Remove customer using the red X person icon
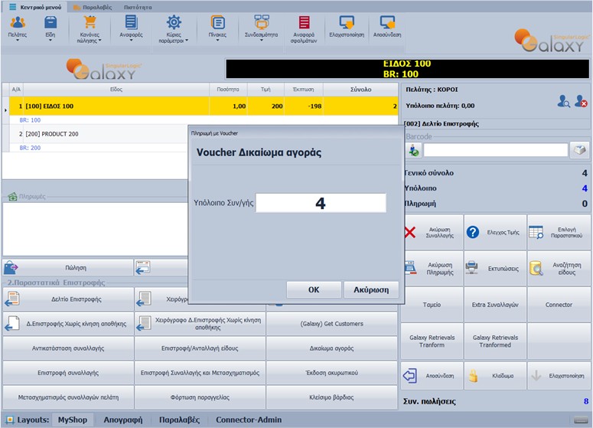Viewport: 593px width, 428px height. point(581,101)
